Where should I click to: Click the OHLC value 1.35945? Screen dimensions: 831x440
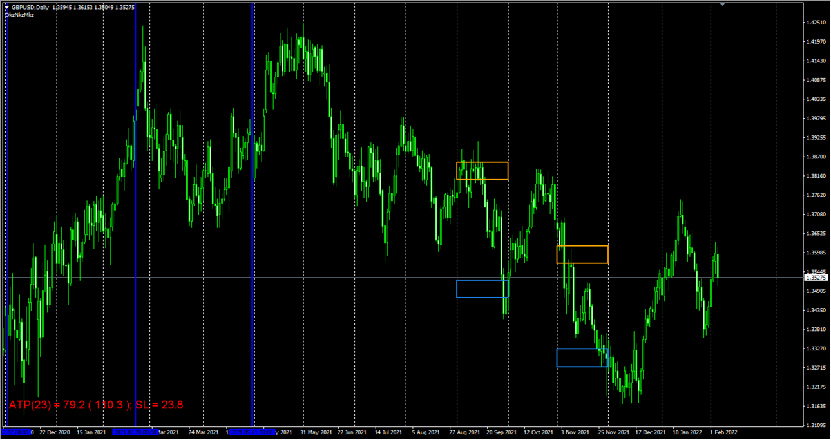(62, 7)
